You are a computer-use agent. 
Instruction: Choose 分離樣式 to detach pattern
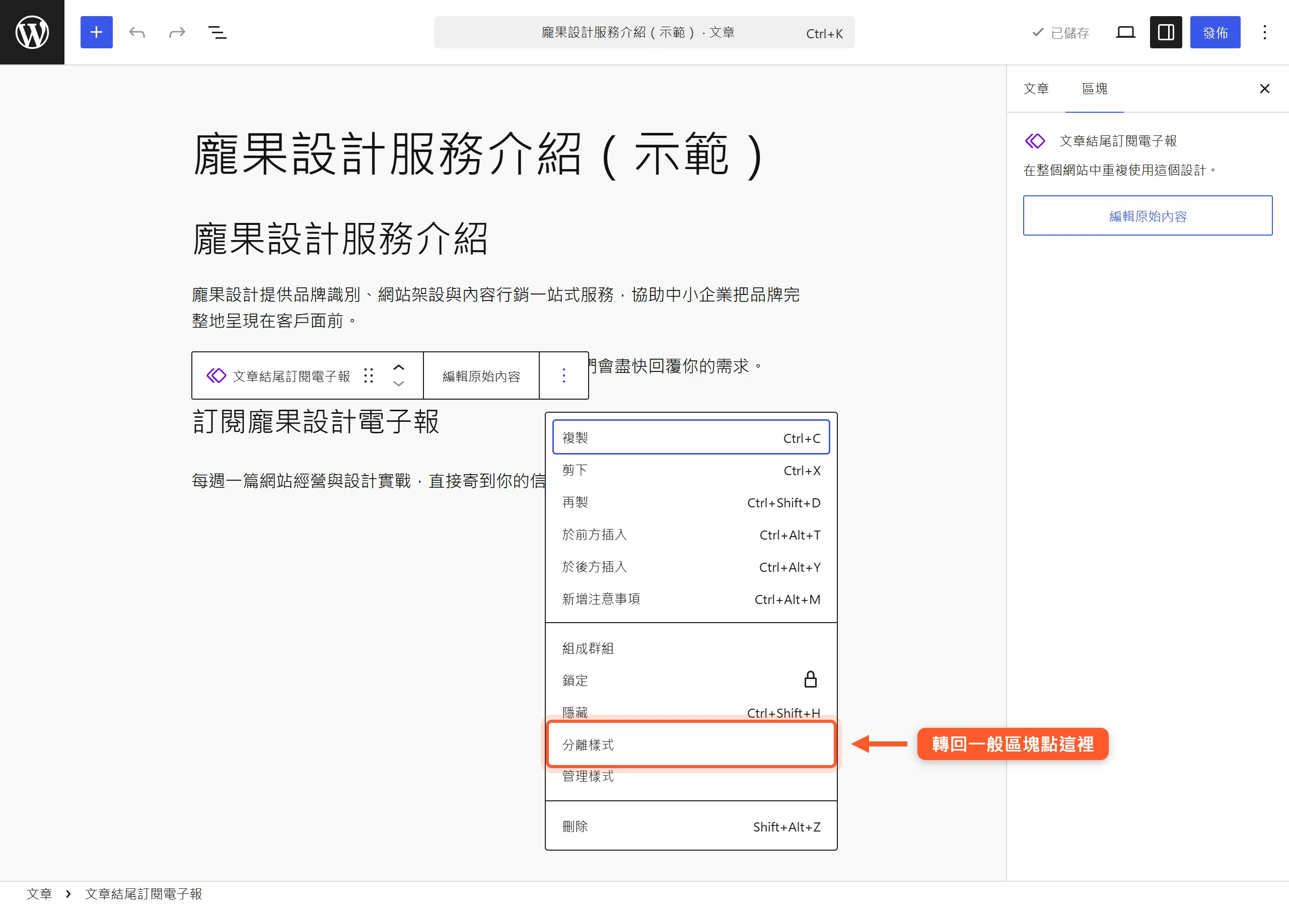coord(691,744)
